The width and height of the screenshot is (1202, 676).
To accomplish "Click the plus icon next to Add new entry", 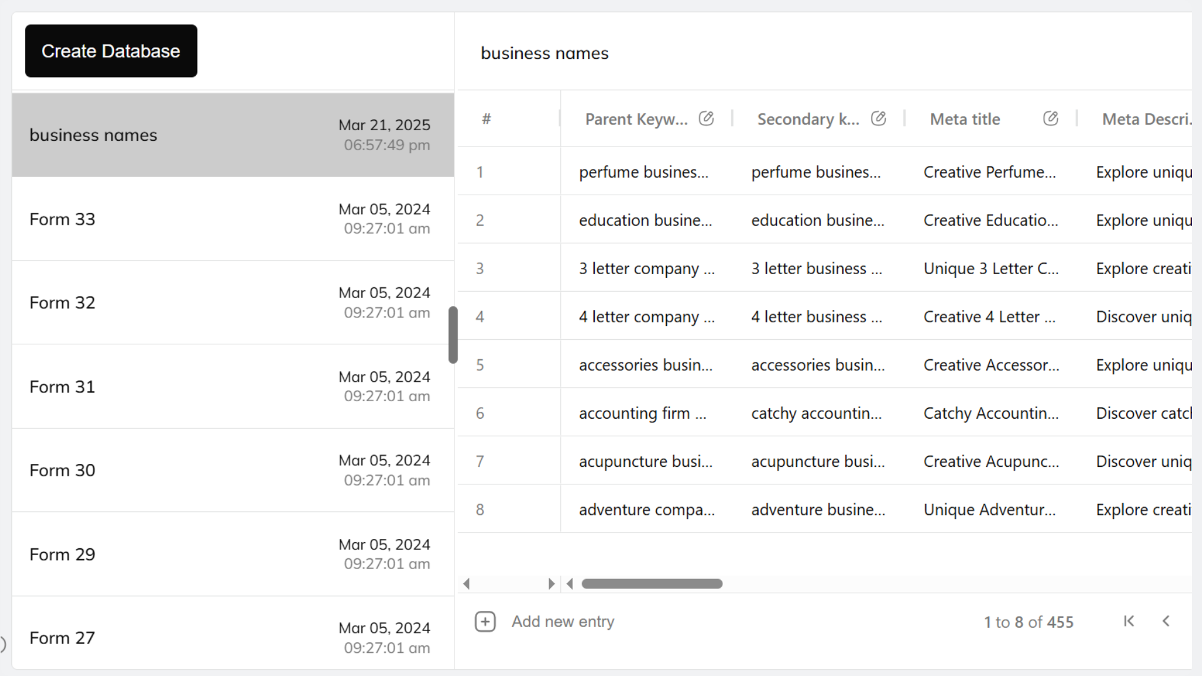I will click(x=485, y=621).
